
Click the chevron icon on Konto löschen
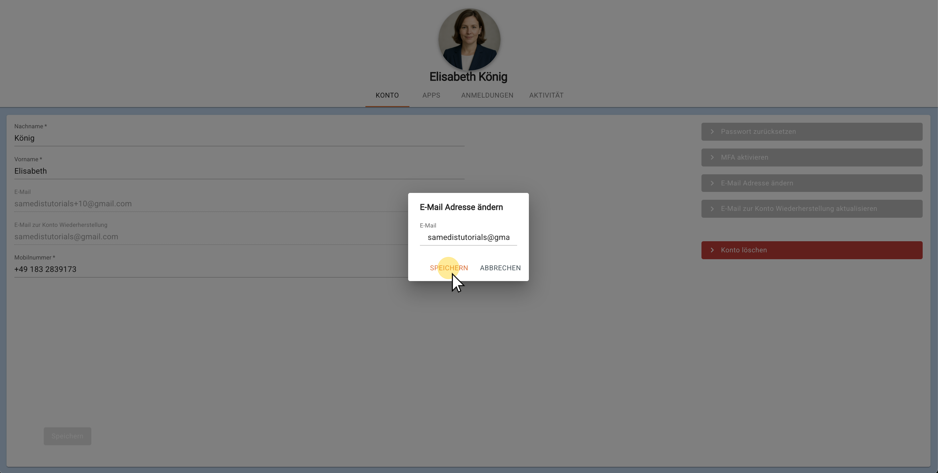(712, 250)
